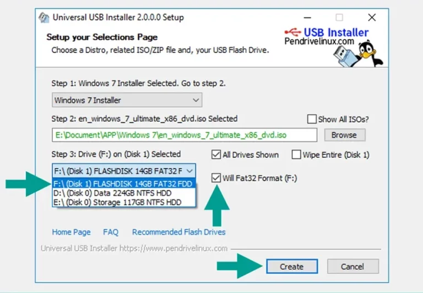Open the Windows 7 Installer distro dropdown
The height and width of the screenshot is (293, 423).
127,100
